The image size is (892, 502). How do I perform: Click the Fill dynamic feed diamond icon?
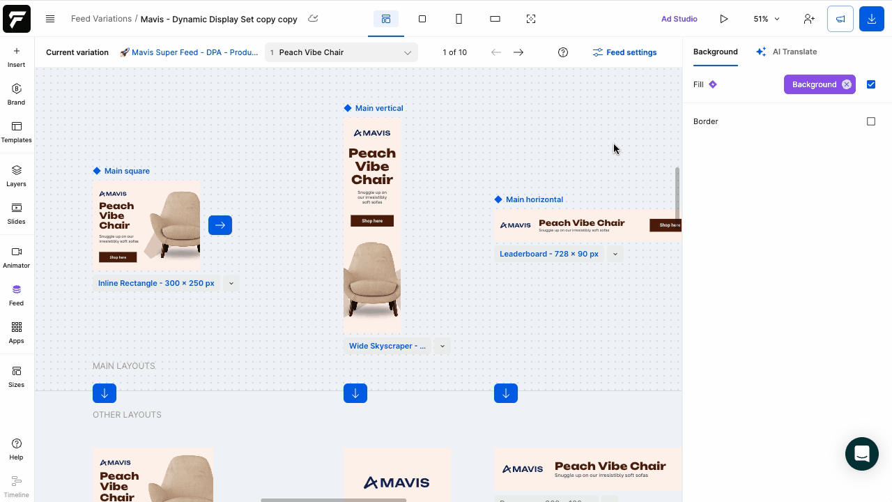[713, 84]
